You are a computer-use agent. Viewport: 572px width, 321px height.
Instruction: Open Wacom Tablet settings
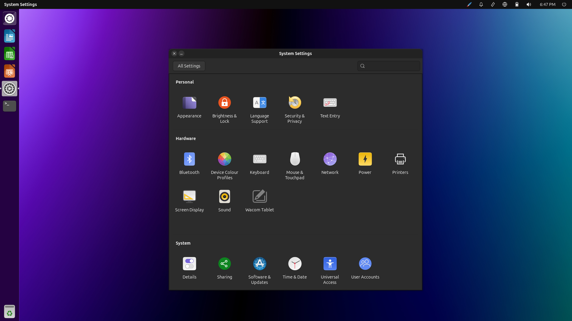[259, 201]
